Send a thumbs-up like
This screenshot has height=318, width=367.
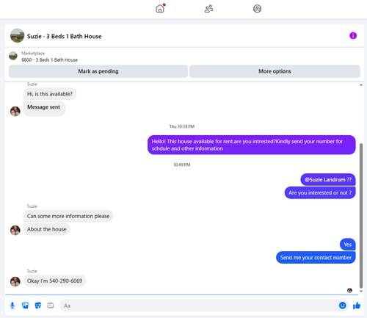357,306
